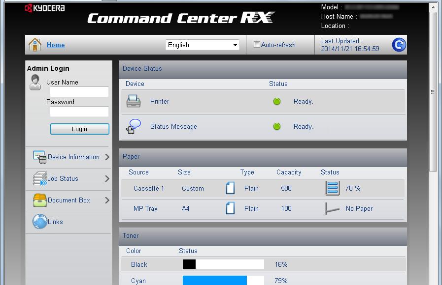Screen dimensions: 442x285
Task: Click the Status Message speech bubble icon
Action: pyautogui.click(x=134, y=126)
